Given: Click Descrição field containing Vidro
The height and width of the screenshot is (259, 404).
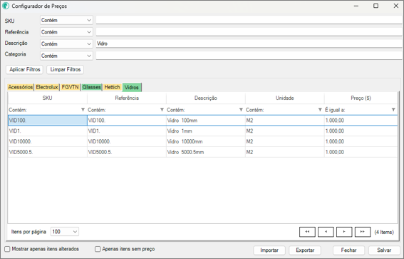Looking at the screenshot, I should (249, 44).
